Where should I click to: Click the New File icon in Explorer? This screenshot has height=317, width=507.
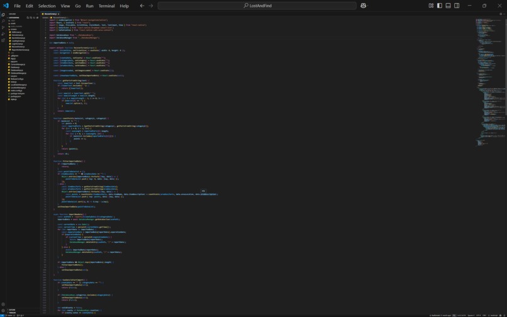pyautogui.click(x=28, y=18)
